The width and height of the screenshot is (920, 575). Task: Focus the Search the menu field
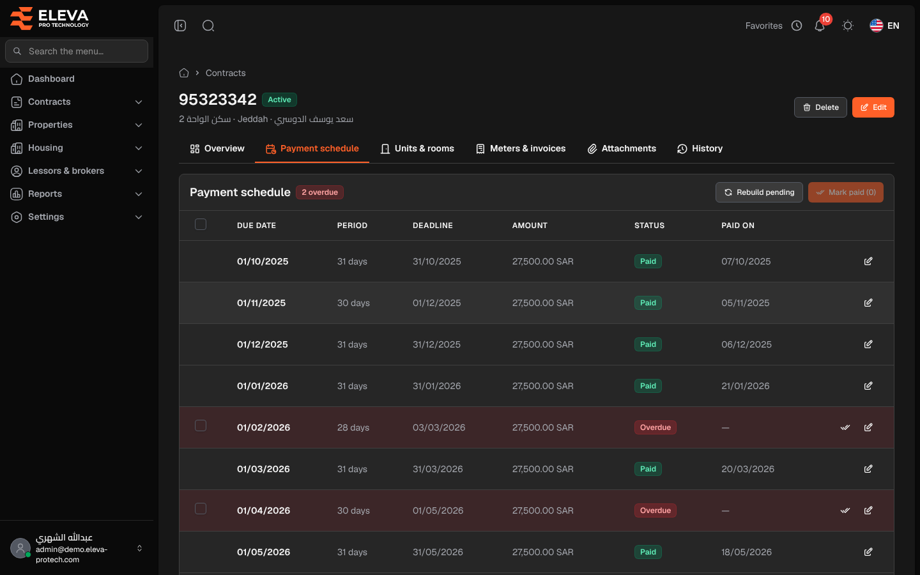[77, 51]
